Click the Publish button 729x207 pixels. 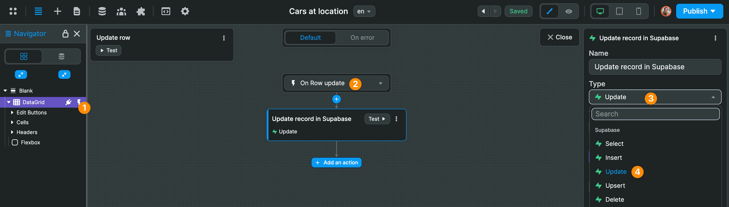point(699,11)
